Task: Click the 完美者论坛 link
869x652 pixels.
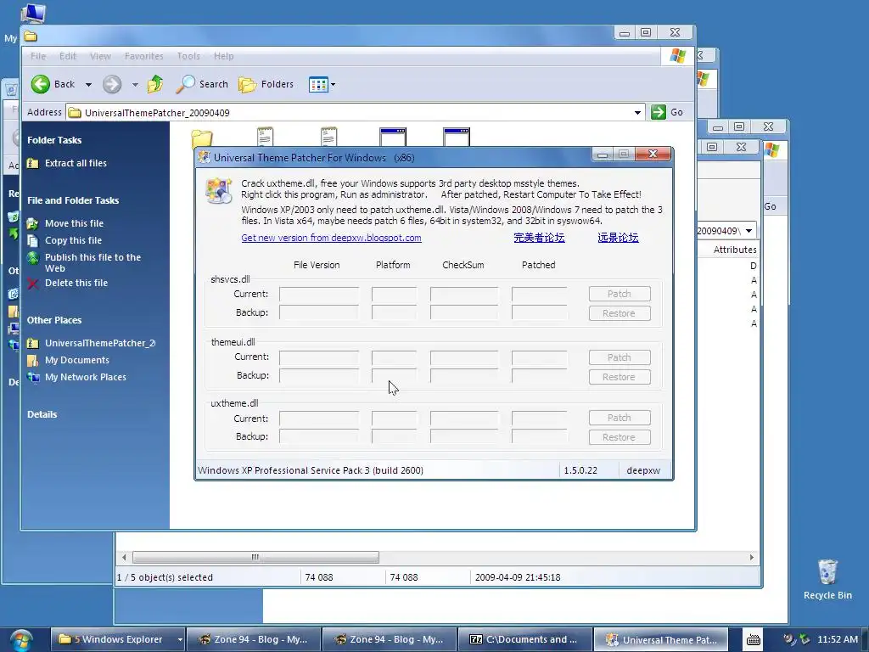Action: coord(539,238)
